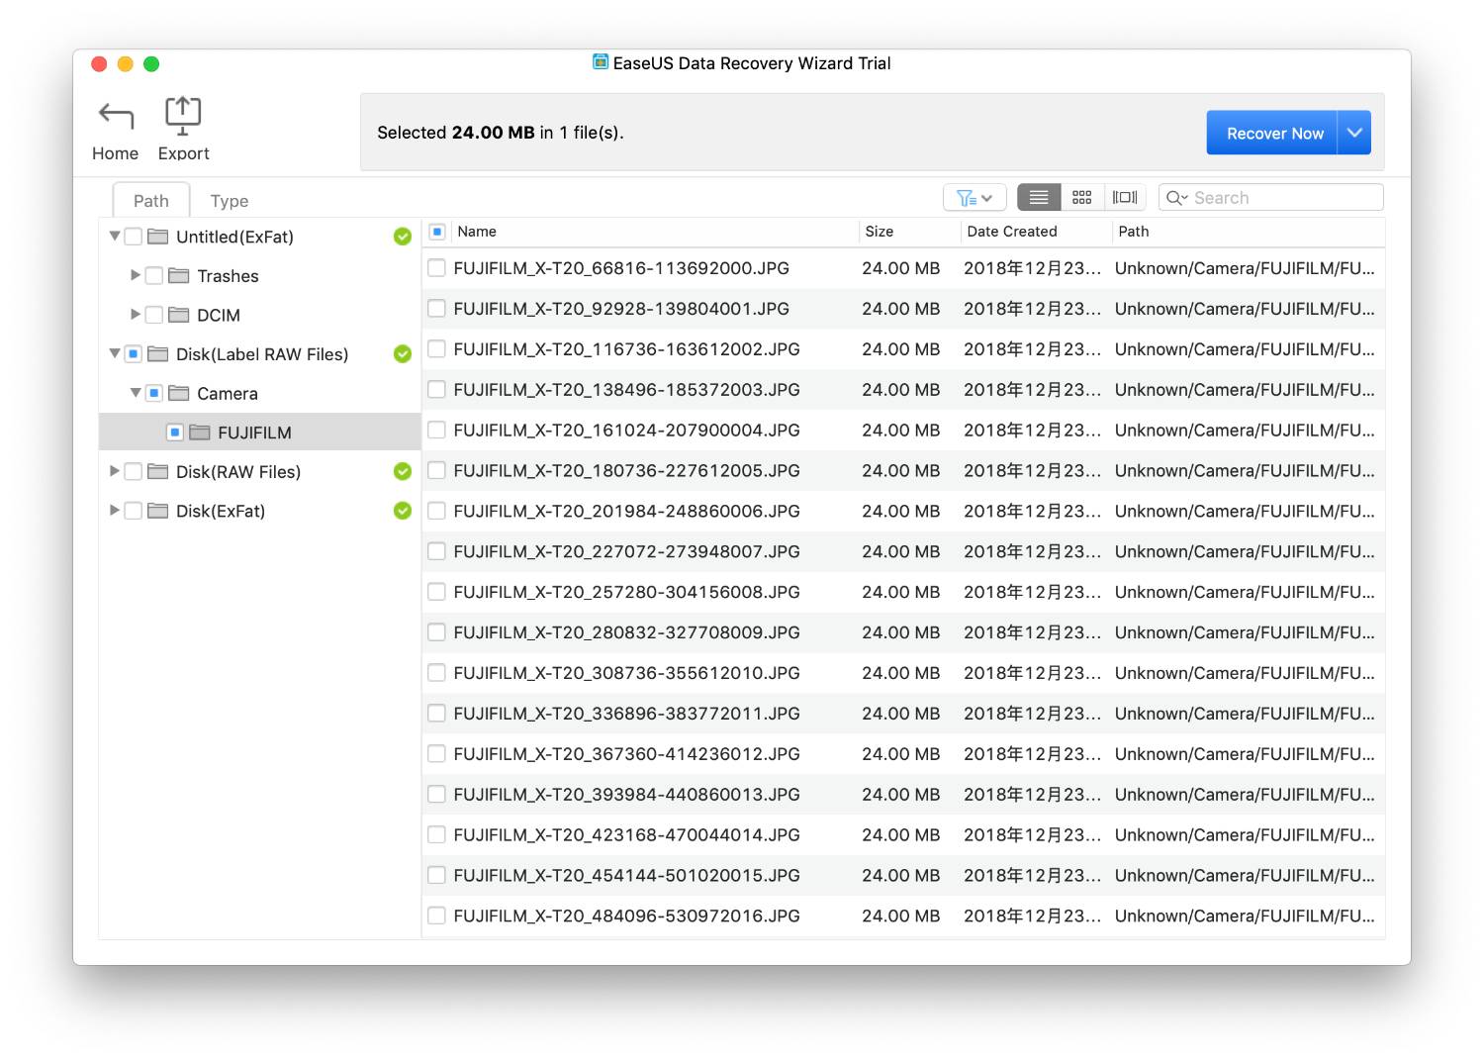Switch to the Path tab
The height and width of the screenshot is (1061, 1484).
coord(151,200)
